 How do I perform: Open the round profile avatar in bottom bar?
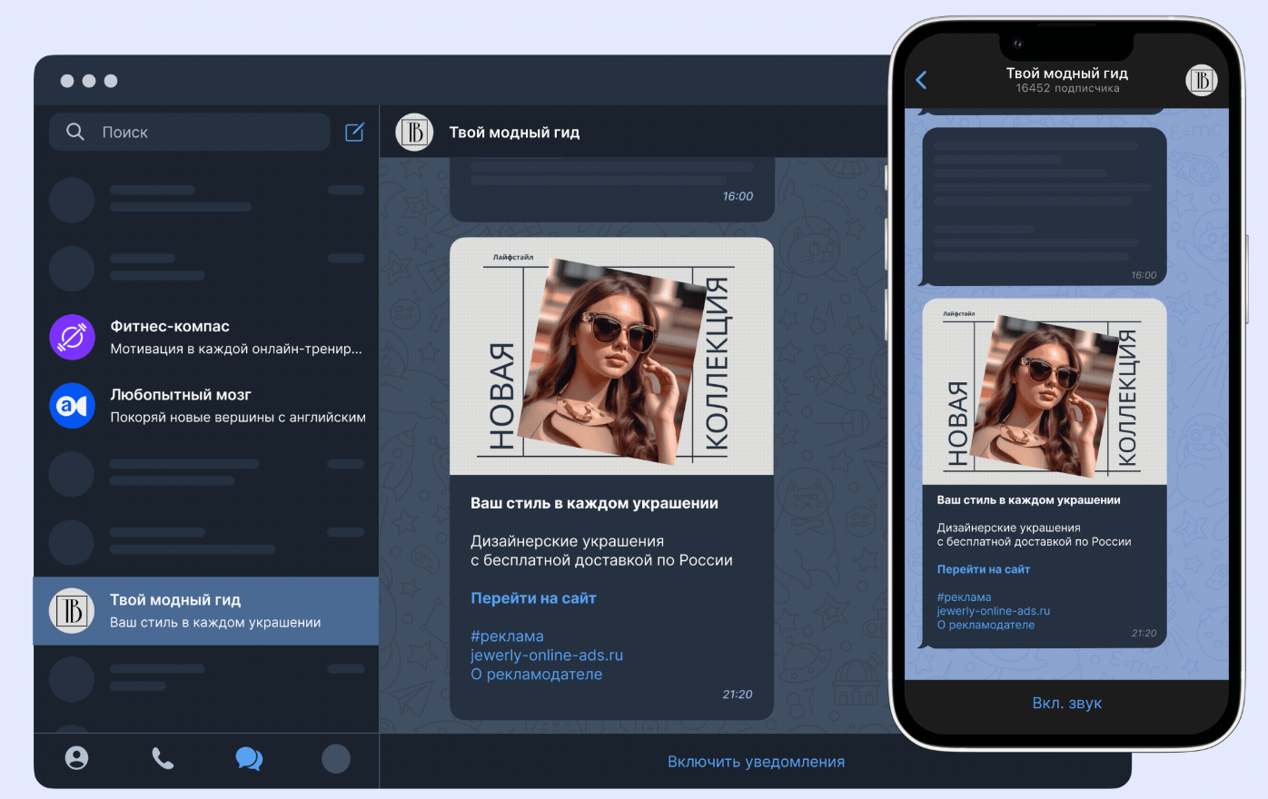(x=336, y=758)
